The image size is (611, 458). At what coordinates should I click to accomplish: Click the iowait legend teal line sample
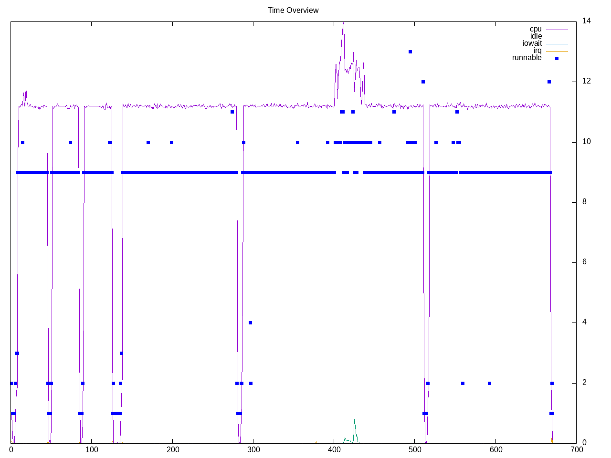pos(557,44)
